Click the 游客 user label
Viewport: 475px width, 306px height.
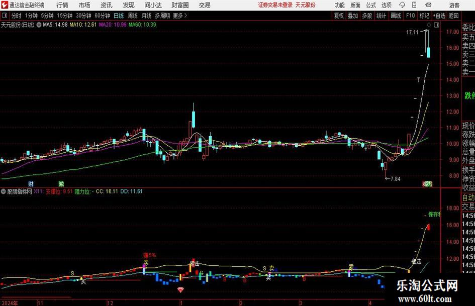pyautogui.click(x=454, y=5)
